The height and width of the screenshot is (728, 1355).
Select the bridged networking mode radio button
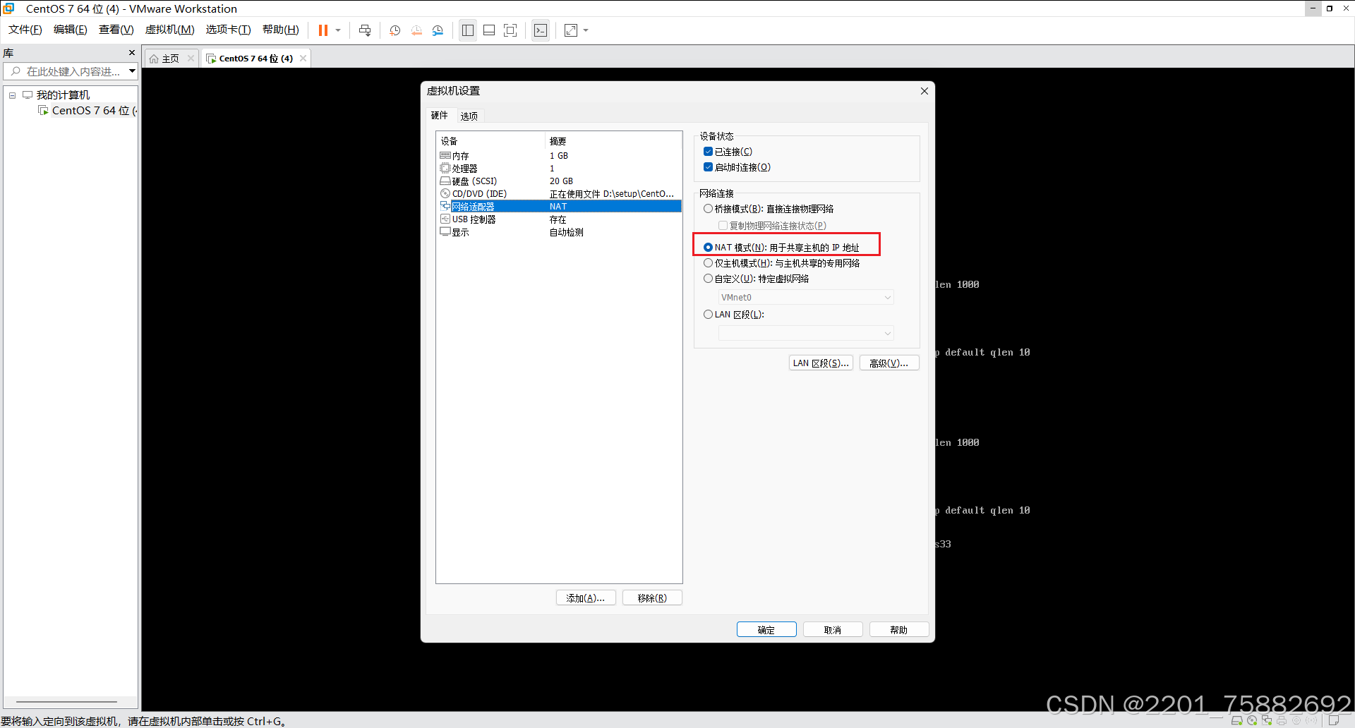(709, 208)
